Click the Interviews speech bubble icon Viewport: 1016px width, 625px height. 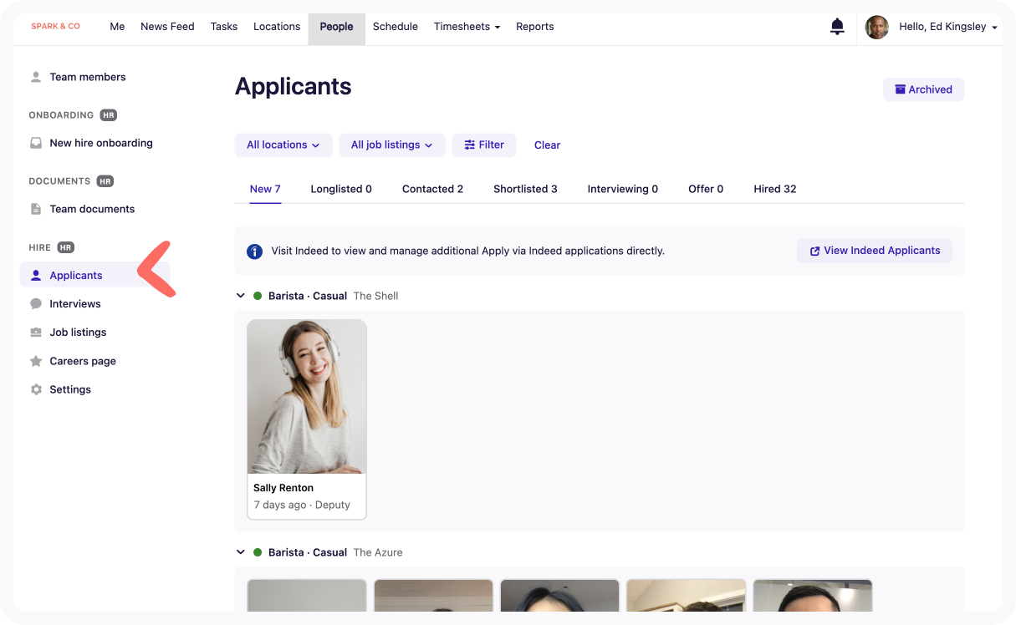coord(36,304)
